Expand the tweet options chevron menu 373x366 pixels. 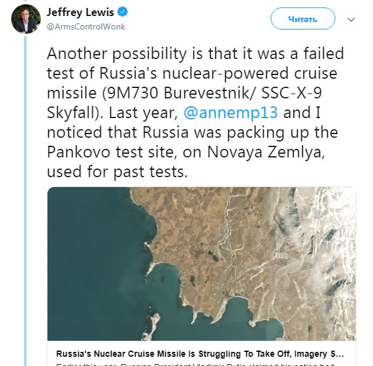coord(351,20)
